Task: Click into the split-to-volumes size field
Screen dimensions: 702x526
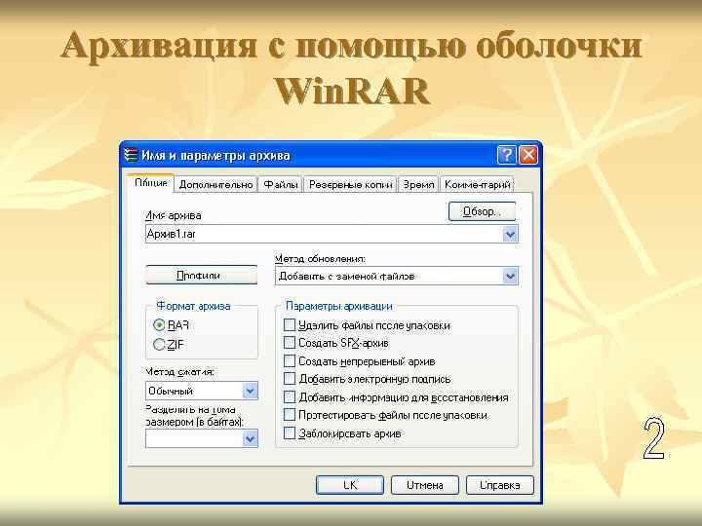Action: [x=194, y=438]
